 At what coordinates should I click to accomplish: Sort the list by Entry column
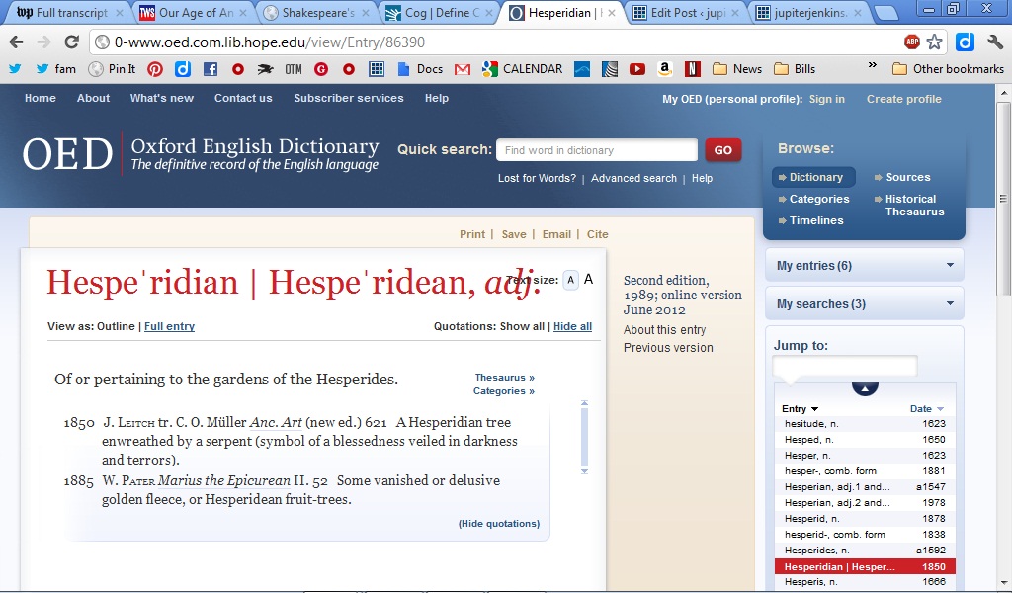800,409
